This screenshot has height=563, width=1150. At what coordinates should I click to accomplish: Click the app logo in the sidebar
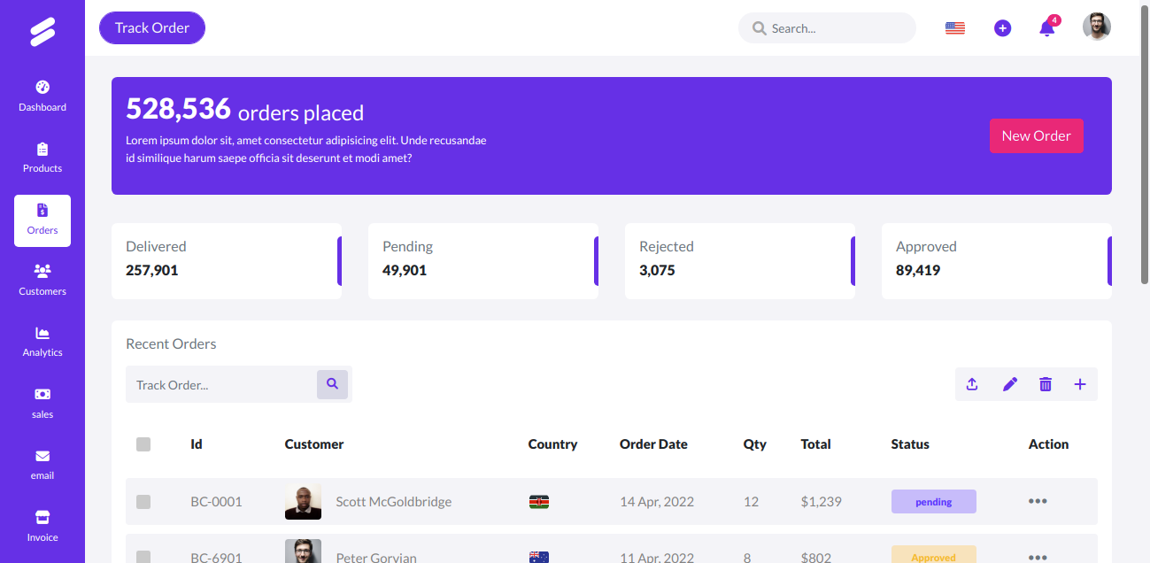[42, 31]
